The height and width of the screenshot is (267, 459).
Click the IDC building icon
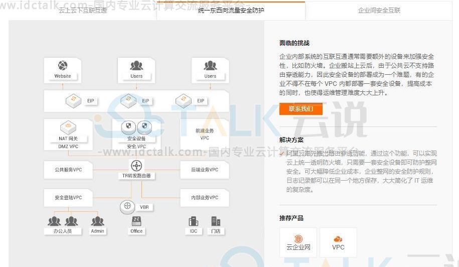pyautogui.click(x=193, y=221)
